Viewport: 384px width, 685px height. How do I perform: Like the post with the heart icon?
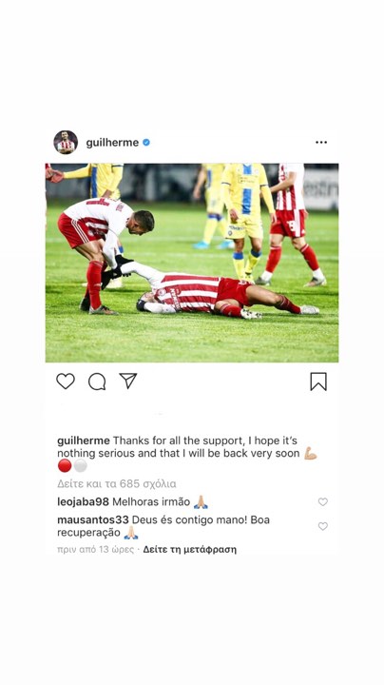click(x=66, y=382)
